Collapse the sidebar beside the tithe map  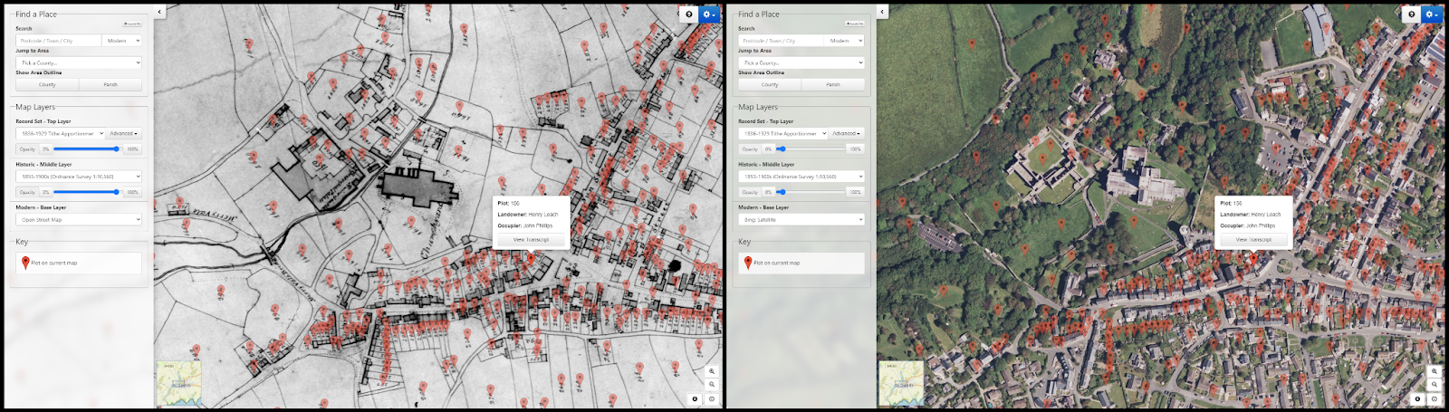159,12
